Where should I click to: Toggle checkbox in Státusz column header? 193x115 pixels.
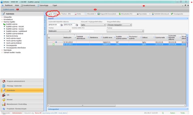154,37
